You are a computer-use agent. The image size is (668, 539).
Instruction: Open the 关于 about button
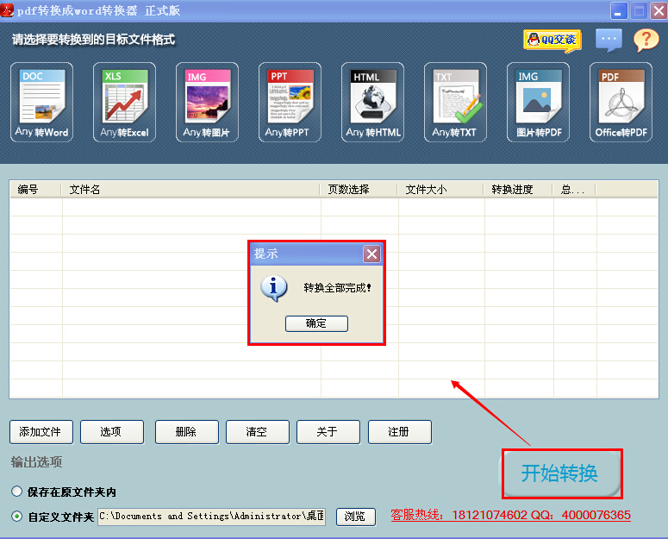[x=328, y=432]
